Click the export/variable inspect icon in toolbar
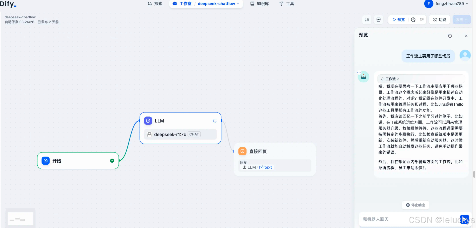 coord(367,20)
